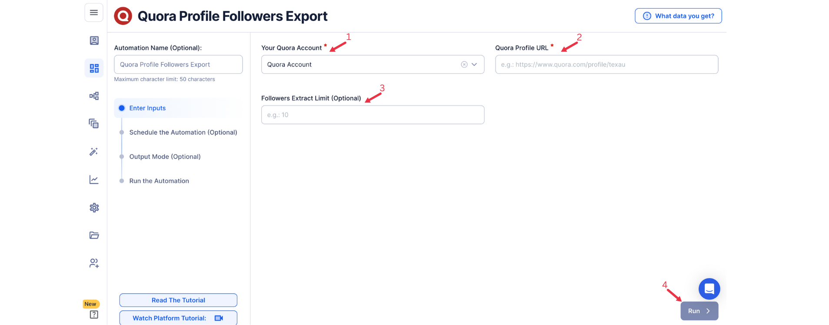Go to Schedule the Automation step

183,133
